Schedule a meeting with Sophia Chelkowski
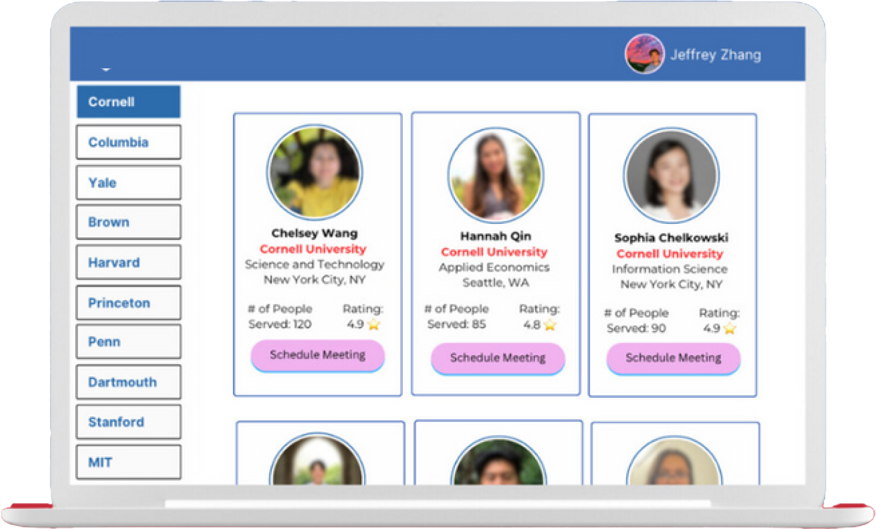 (x=673, y=358)
